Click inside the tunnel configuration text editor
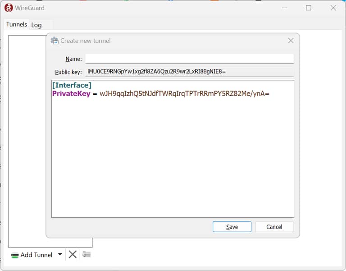This screenshot has height=271, width=346. (x=173, y=149)
